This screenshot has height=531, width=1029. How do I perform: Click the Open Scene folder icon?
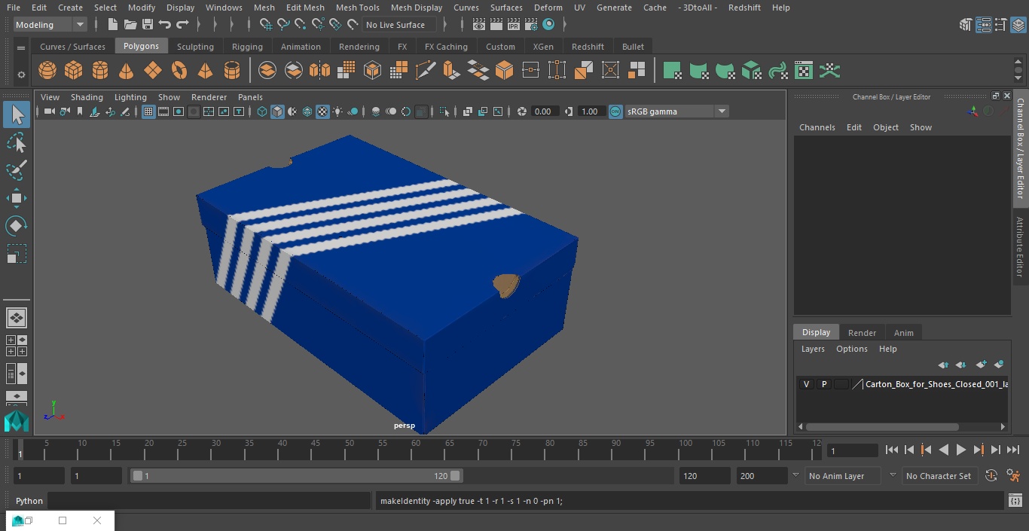tap(130, 25)
